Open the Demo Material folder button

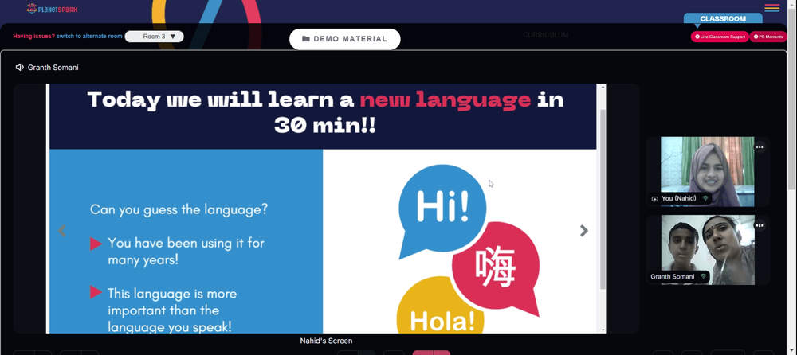click(x=344, y=39)
